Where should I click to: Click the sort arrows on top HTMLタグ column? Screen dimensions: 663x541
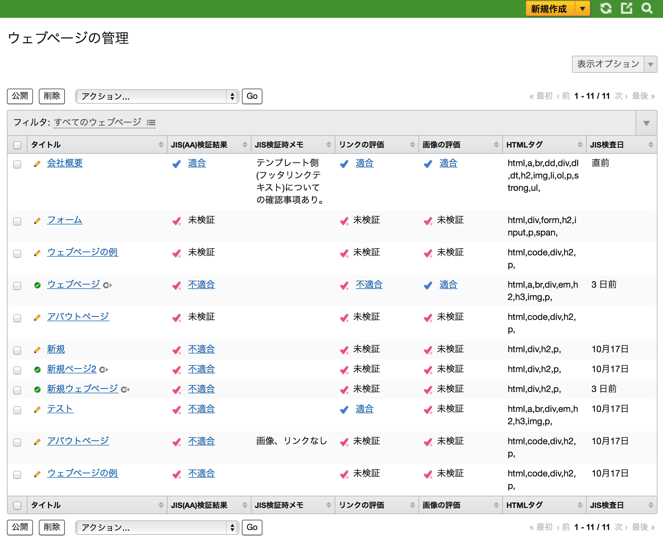pos(580,145)
